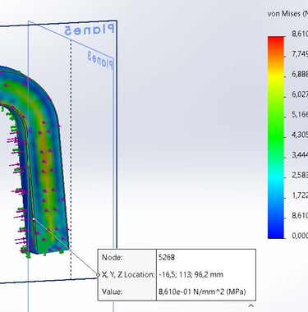308x312 pixels.
Task: Click the Value: label in probe callout
Action: point(113,291)
